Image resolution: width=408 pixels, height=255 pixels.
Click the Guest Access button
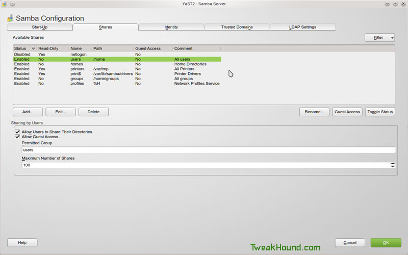(347, 112)
